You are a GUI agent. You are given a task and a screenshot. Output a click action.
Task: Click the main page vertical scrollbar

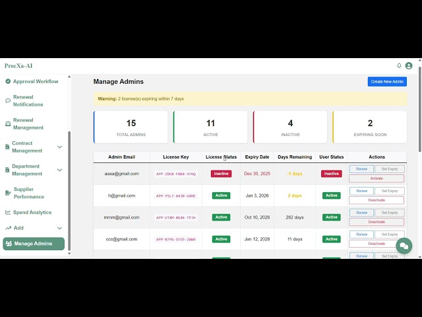[x=420, y=109]
